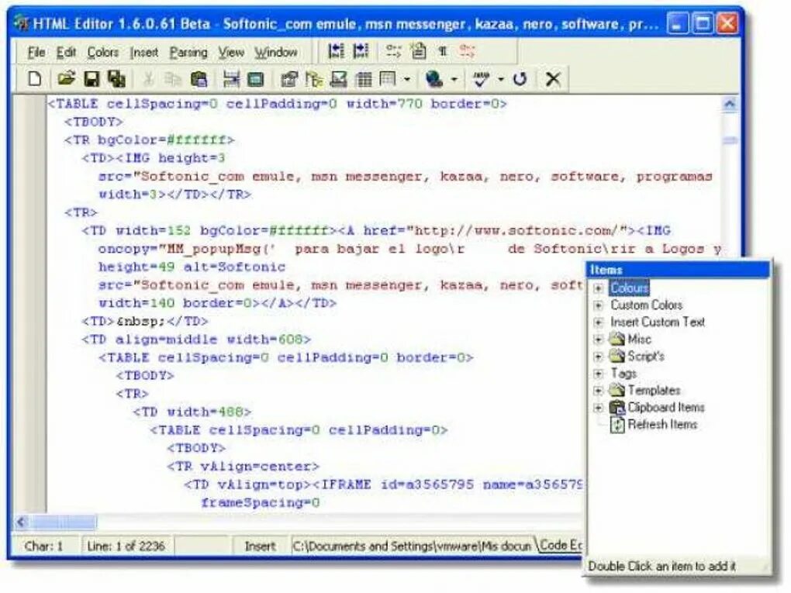Screen dimensions: 791x593
Task: Open the Edit menu
Action: coord(66,52)
